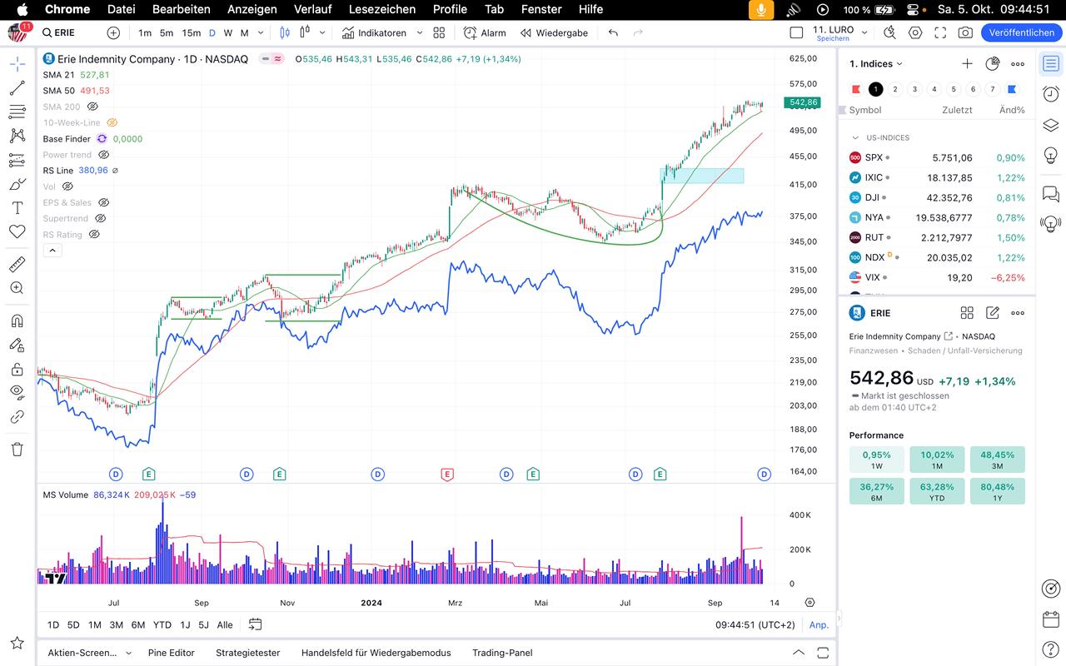Collapse the indicator legend list
The height and width of the screenshot is (666, 1066).
click(52, 250)
